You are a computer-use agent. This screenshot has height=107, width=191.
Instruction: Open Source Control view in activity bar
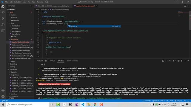pos(3,18)
